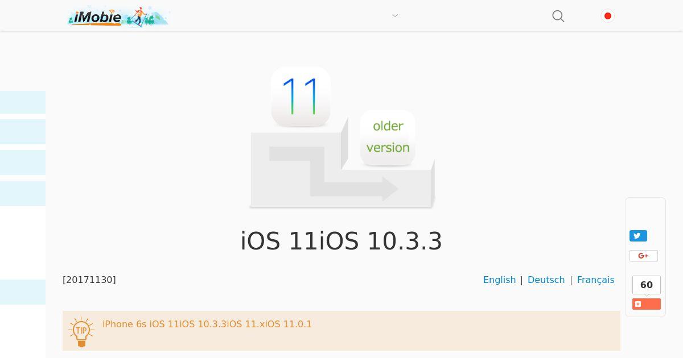Click the lightbulb TIP icon
Screen dimensions: 683x358
click(x=81, y=331)
